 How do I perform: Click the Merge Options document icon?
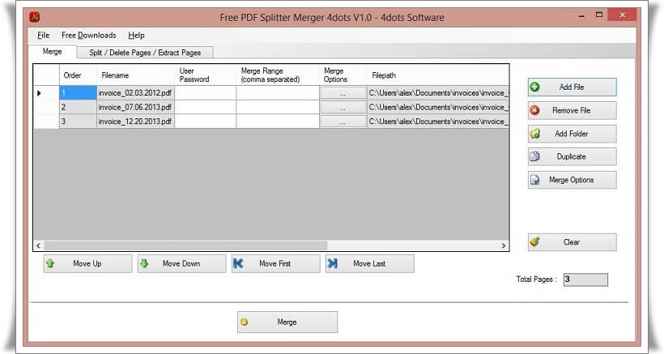pos(534,180)
